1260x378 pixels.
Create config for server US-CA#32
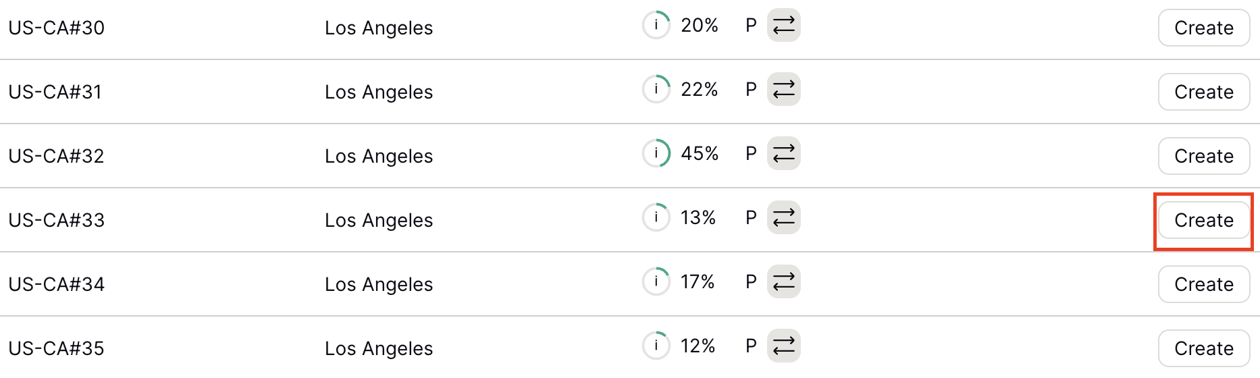[1204, 156]
